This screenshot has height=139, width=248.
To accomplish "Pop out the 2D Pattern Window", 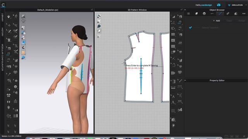I will [181, 10].
